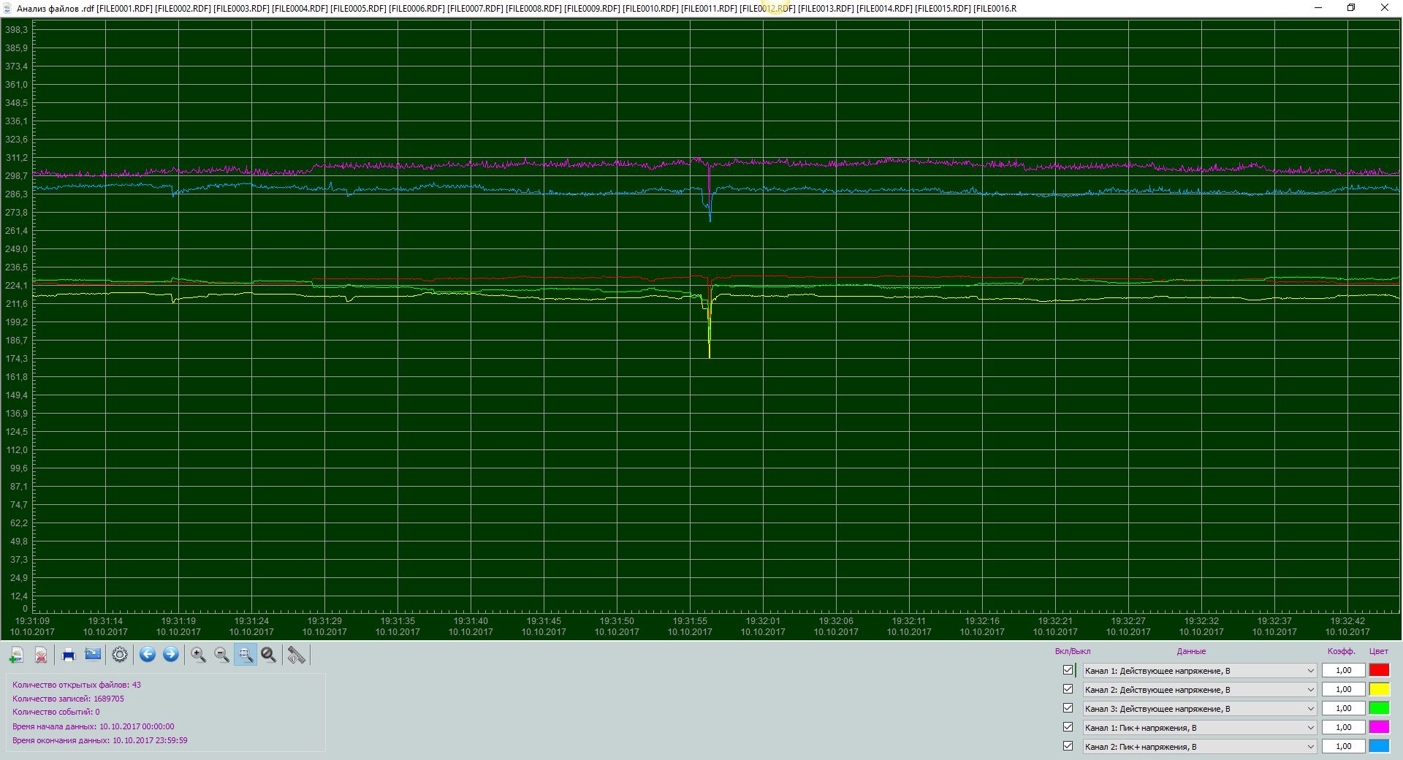Zoom in with the plus magnifier
This screenshot has width=1403, height=760.
[198, 655]
